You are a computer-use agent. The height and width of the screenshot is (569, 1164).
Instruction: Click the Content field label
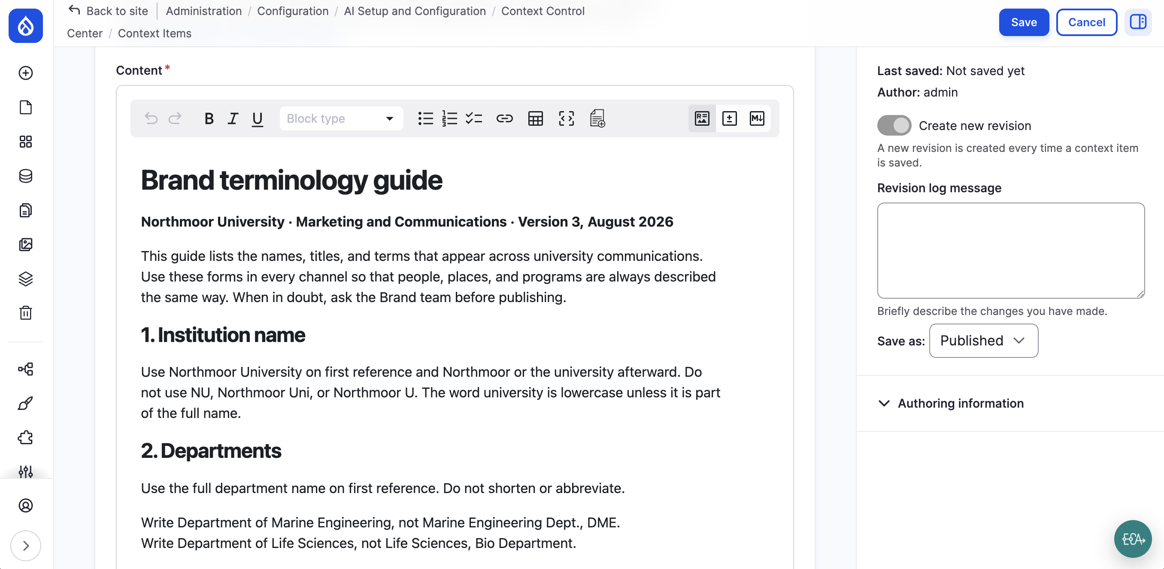click(x=139, y=70)
